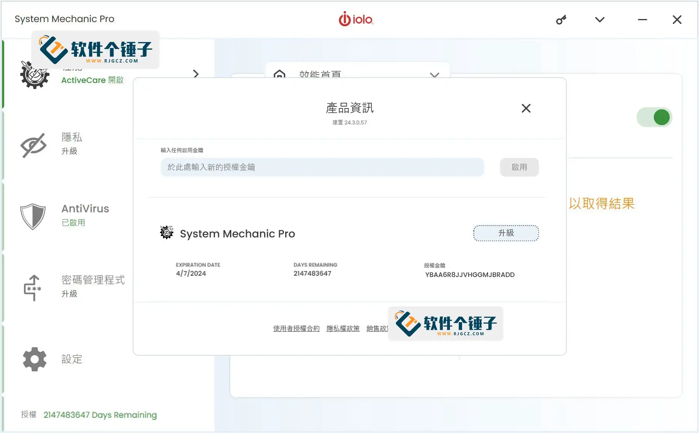Click the sidebar expand arrow near ActiveCare
Screen dimensions: 699x433
pyautogui.click(x=195, y=74)
